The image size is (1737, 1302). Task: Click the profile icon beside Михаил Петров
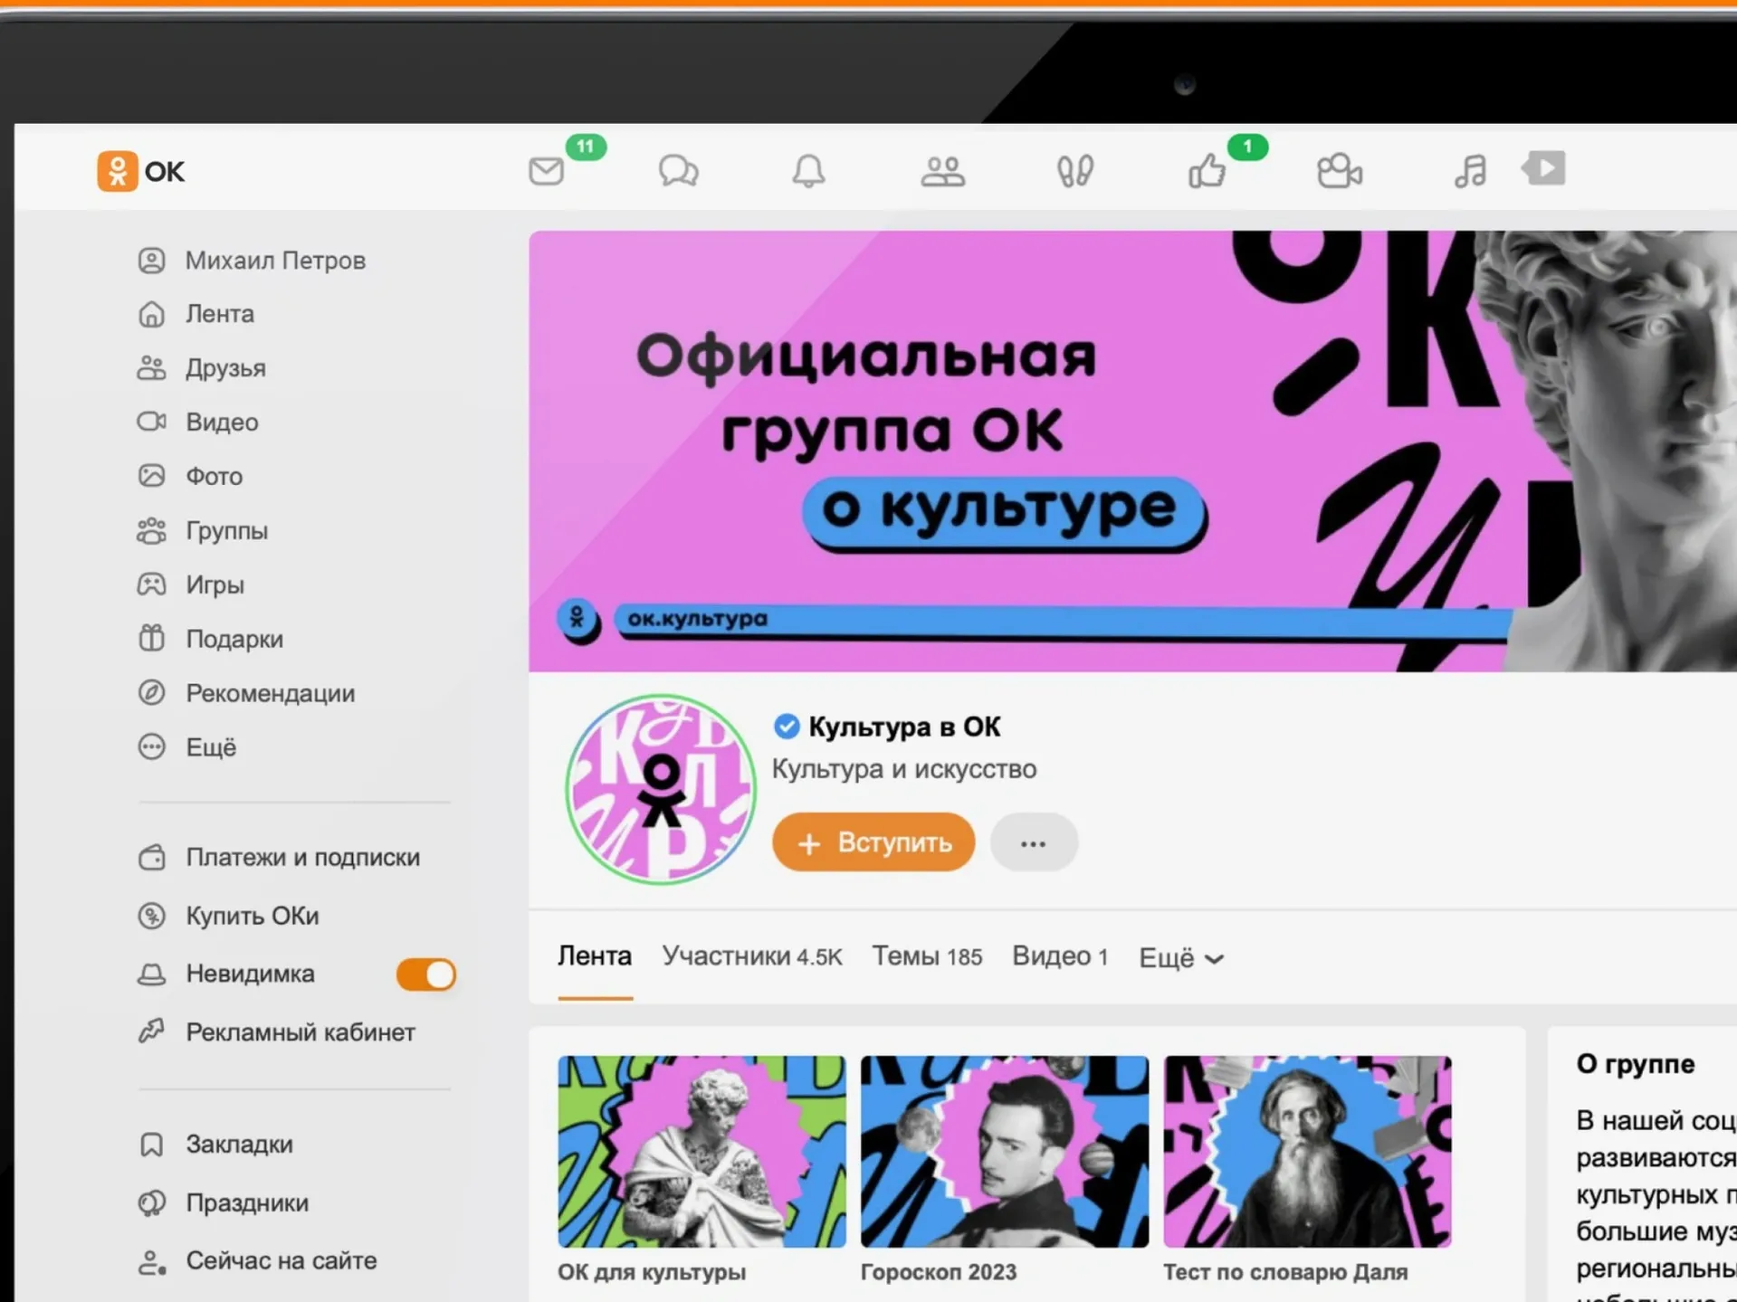151,261
